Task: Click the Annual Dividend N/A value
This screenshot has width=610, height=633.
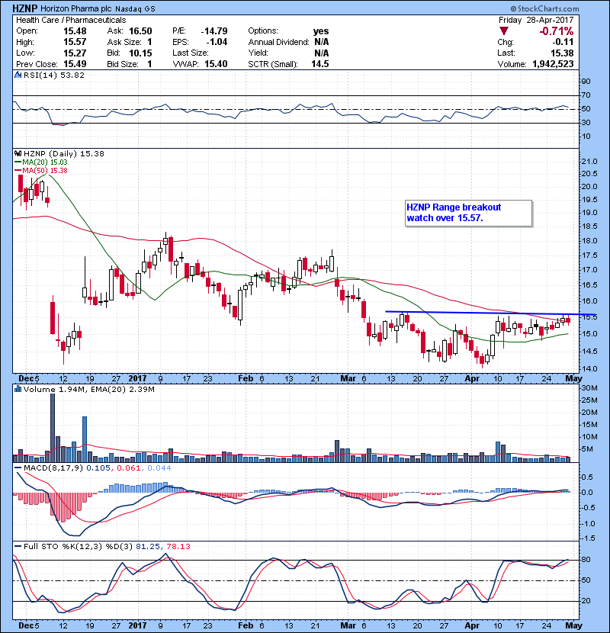Action: pos(321,42)
